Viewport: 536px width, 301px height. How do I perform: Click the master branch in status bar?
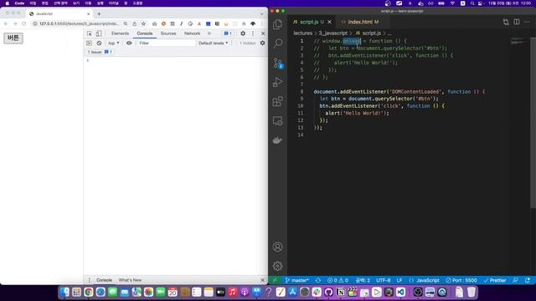[x=297, y=280]
